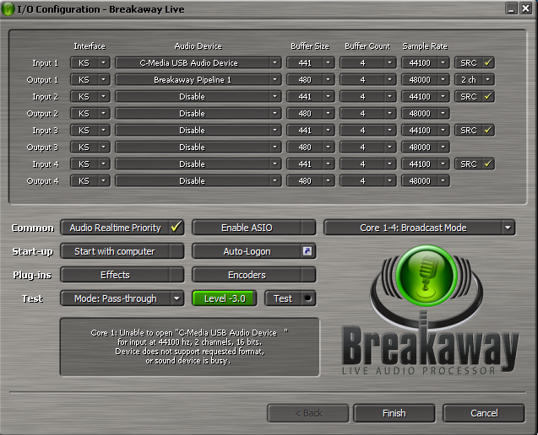Minimize the I/O Configuration window
The image size is (538, 435).
511,8
